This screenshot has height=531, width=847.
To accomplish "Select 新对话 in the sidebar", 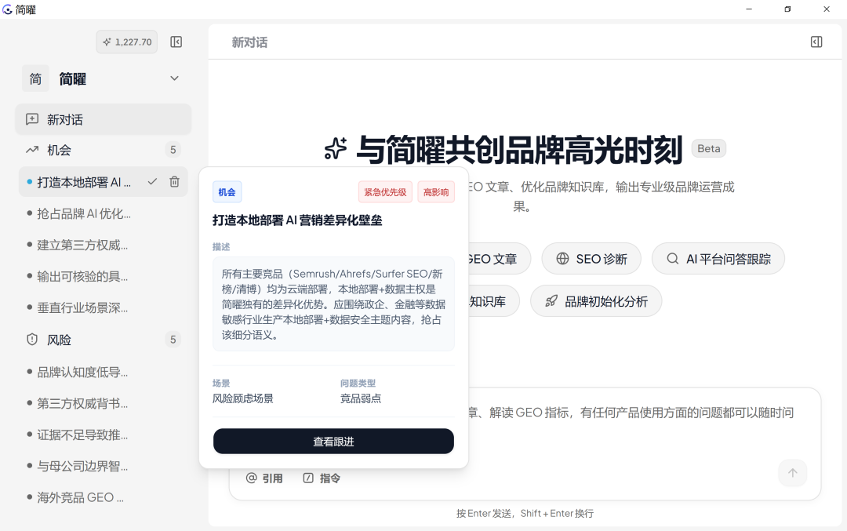I will (x=103, y=119).
